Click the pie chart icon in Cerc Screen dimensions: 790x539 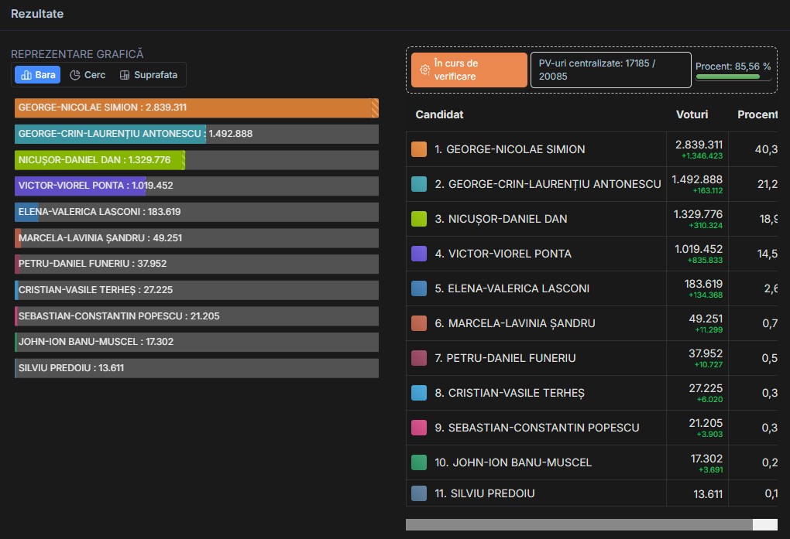coord(75,75)
